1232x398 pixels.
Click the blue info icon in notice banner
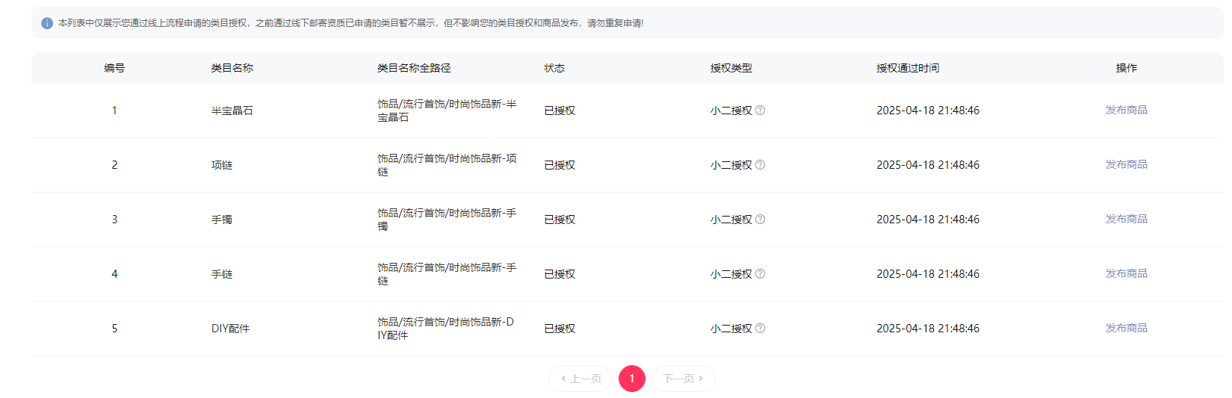tap(47, 23)
